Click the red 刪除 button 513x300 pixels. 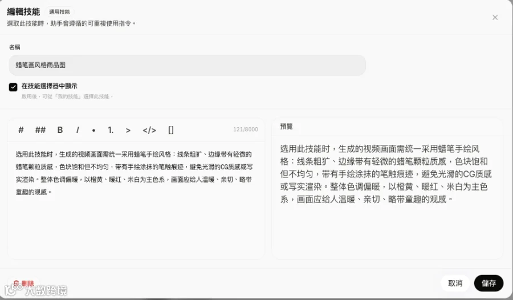tap(23, 283)
